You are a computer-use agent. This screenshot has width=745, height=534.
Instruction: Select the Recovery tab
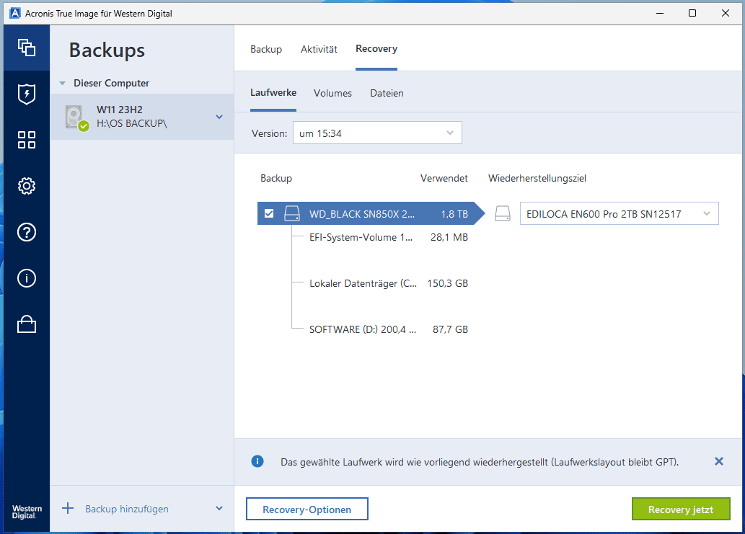376,48
